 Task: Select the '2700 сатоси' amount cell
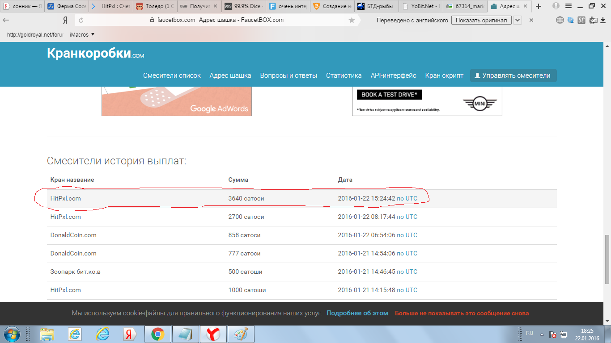(x=246, y=217)
